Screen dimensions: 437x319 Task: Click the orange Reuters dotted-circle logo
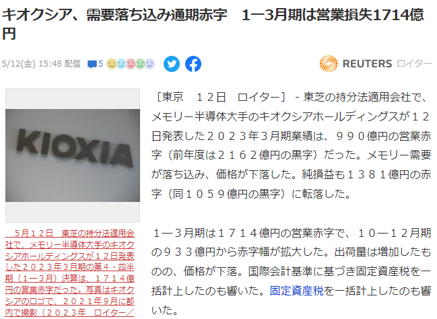point(329,63)
